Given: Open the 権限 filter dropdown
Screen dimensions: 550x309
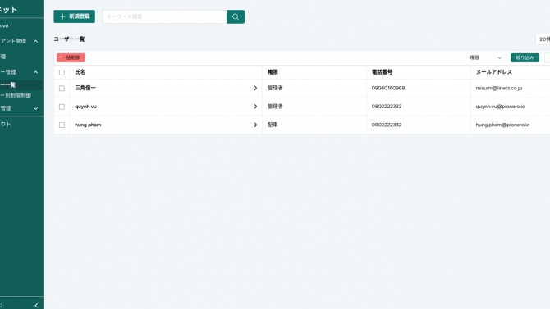Looking at the screenshot, I should [486, 57].
